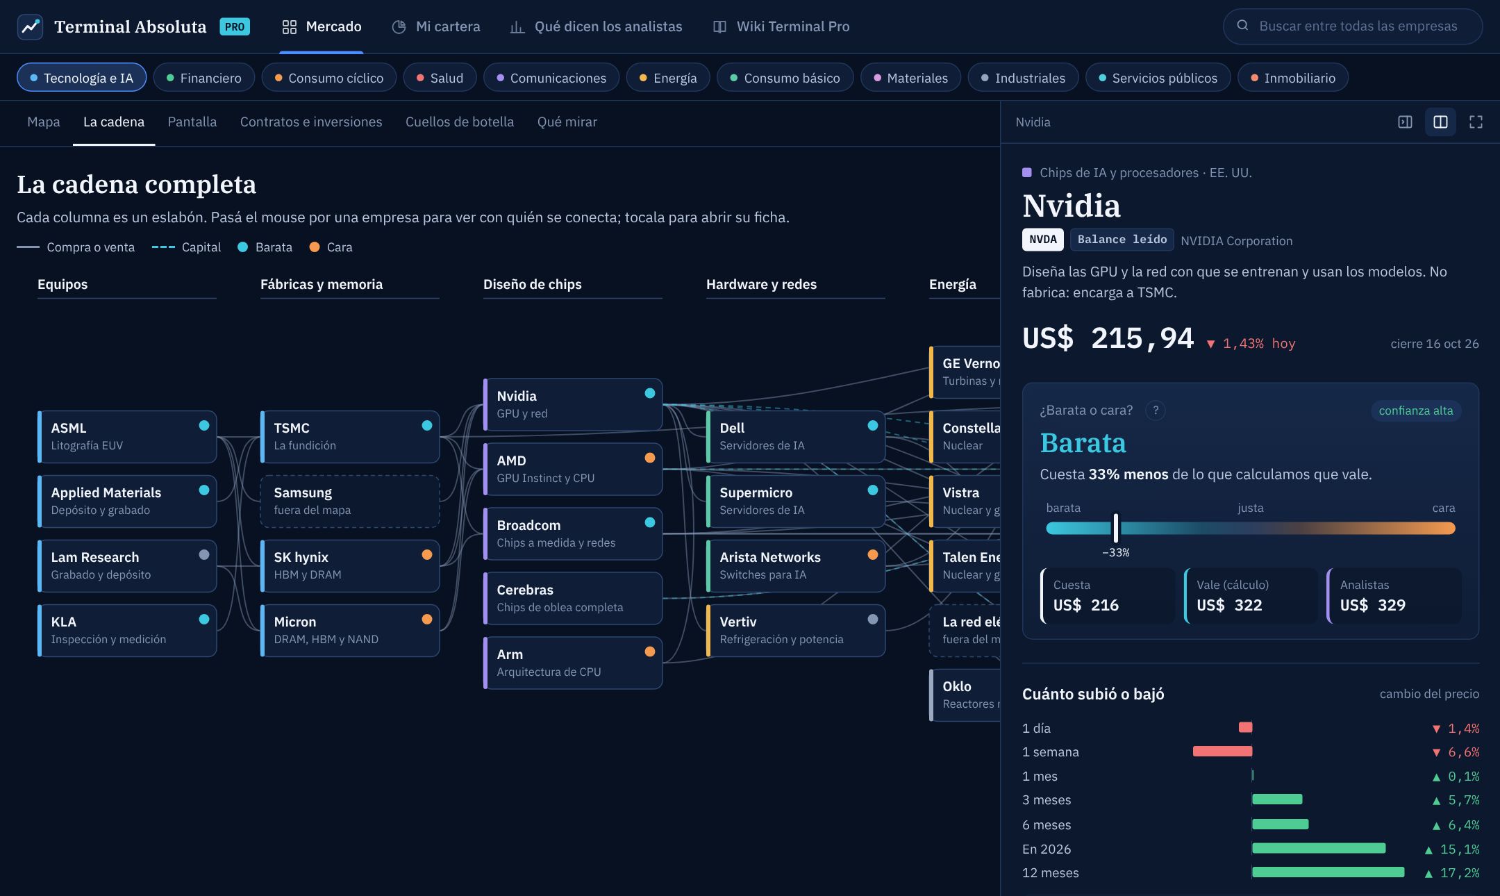Viewport: 1500px width, 896px height.
Task: Click the barata-cara valuation slider marker
Action: pyautogui.click(x=1116, y=529)
